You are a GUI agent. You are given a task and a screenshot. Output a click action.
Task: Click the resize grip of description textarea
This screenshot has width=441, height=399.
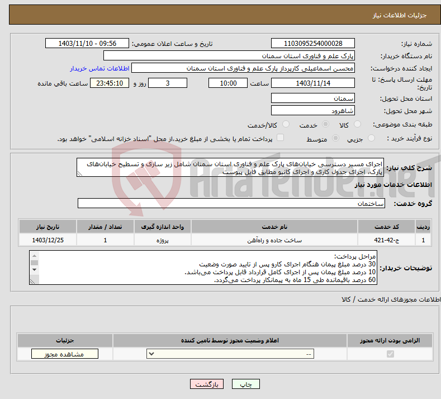tap(80, 173)
